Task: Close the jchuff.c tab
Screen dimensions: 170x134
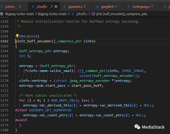Action: tap(56, 6)
